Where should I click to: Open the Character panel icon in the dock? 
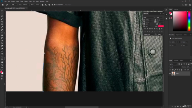click(x=166, y=14)
